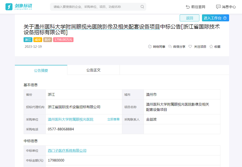Screen dimensions: 242x167
Task: Click the 进入工作台 button
Action: (x=215, y=18)
